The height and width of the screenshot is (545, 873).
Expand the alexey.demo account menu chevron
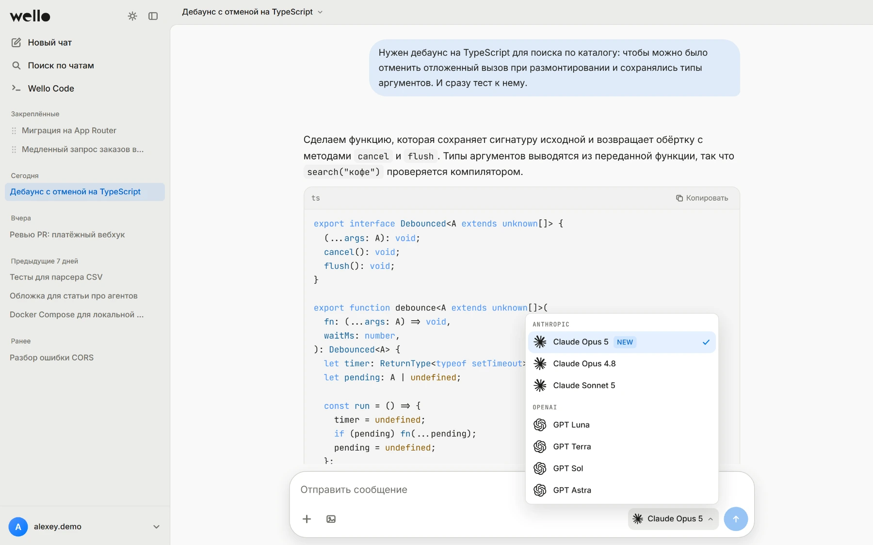[x=156, y=527]
